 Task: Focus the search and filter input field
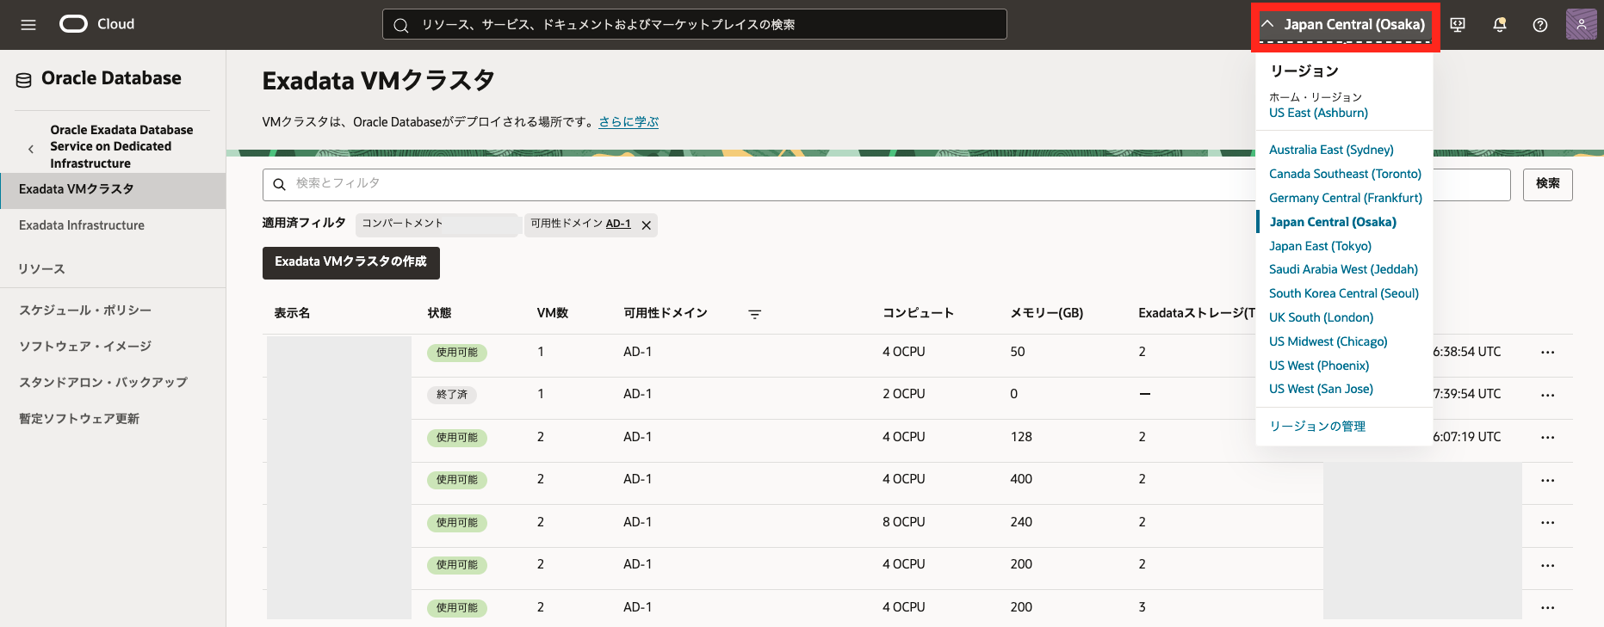pos(758,184)
